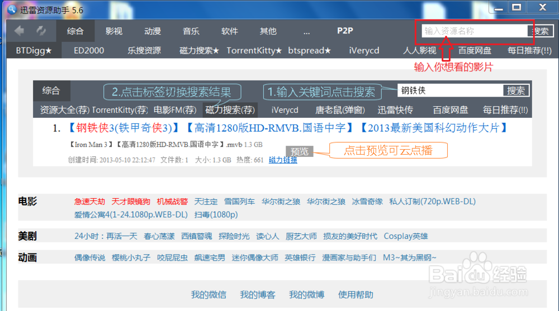The width and height of the screenshot is (559, 311).
Task: Choose 磁力搜索★ in the top source bar
Action: [200, 51]
